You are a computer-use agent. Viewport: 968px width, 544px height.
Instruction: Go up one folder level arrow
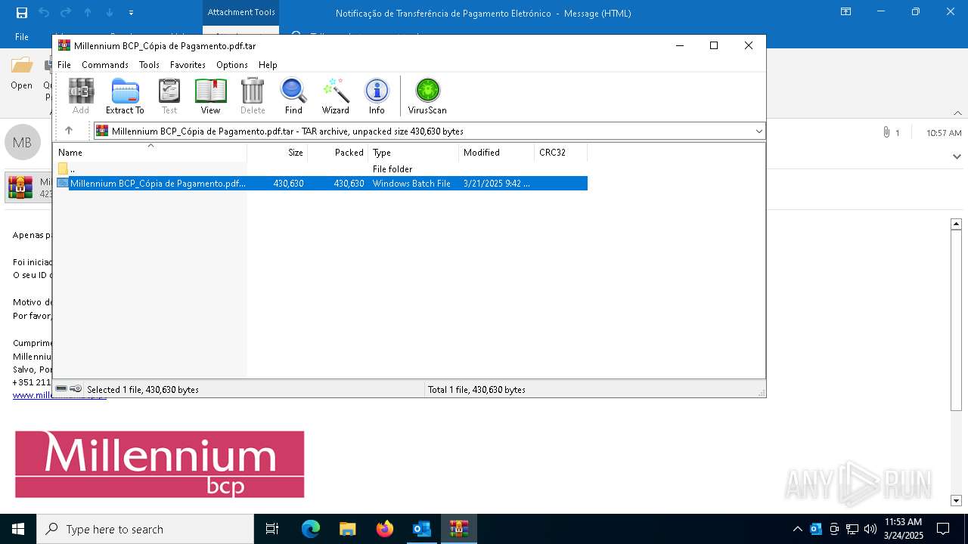click(69, 131)
